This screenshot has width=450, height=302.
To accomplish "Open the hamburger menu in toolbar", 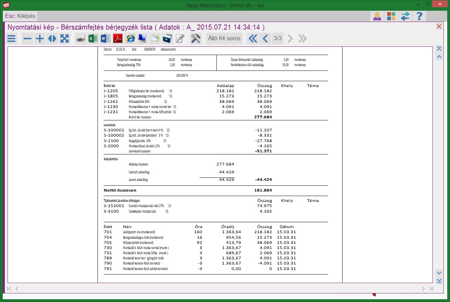I will (x=12, y=39).
